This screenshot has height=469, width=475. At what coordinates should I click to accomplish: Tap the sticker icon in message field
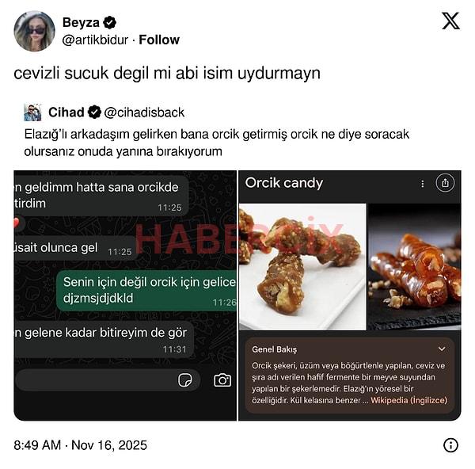[x=184, y=379]
